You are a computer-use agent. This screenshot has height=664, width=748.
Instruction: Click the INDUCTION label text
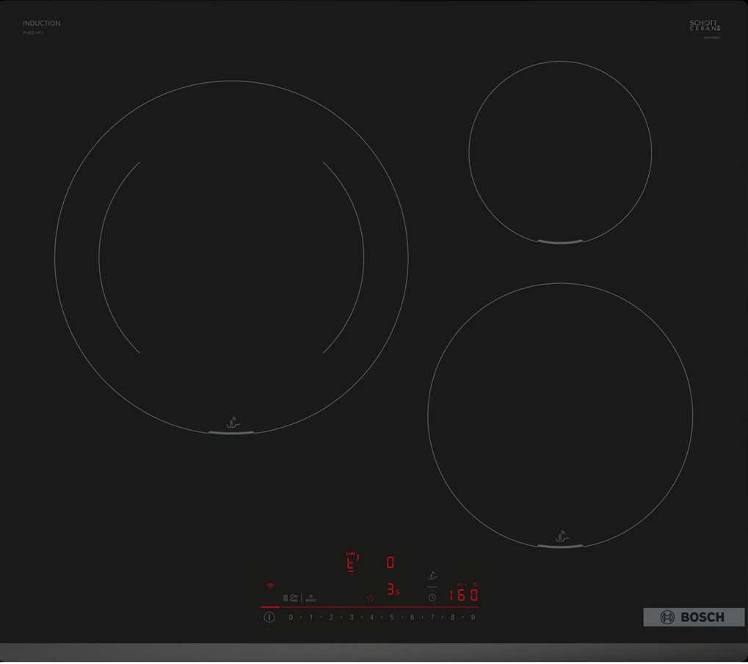pos(42,23)
